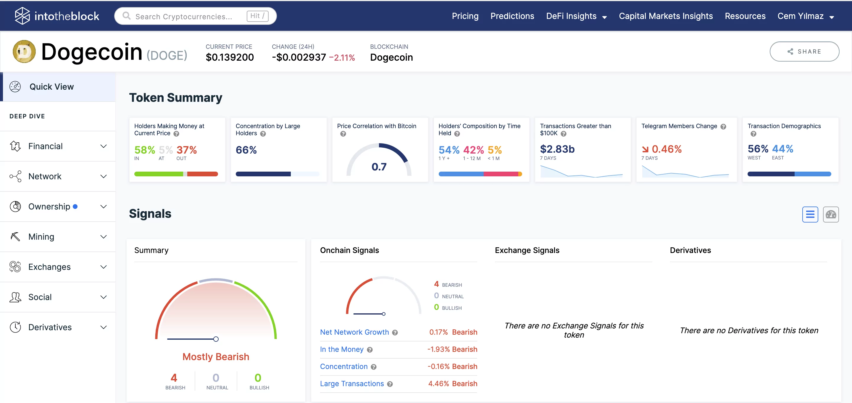Image resolution: width=852 pixels, height=403 pixels.
Task: Click the holders time-held composition bar
Action: [480, 174]
